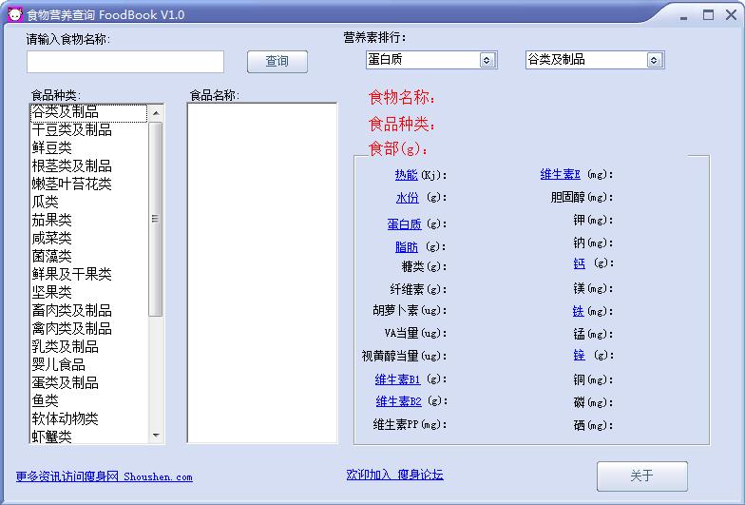Screen dimensions: 745x505
Task: Select 乳类及制品 in category list
Action: 89,346
